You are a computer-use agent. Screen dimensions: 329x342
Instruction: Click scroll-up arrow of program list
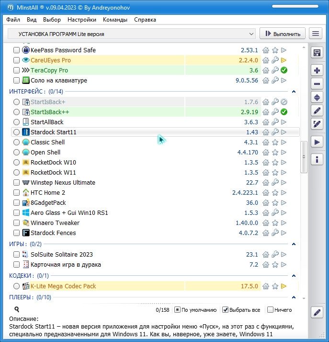click(304, 47)
